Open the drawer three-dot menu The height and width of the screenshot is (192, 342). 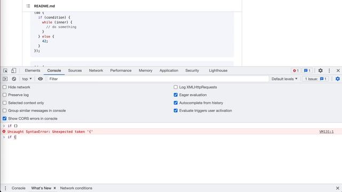[5, 188]
